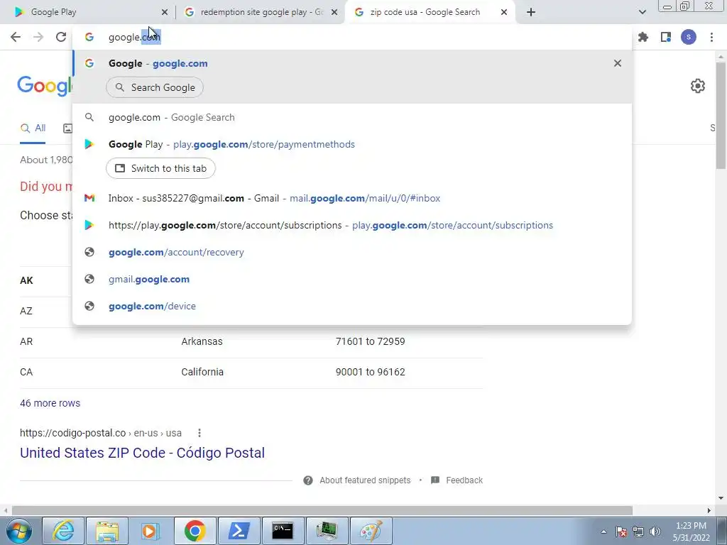Viewport: 727px width, 545px height.
Task: Choose the google.com - Google Search suggestion
Action: coord(352,117)
